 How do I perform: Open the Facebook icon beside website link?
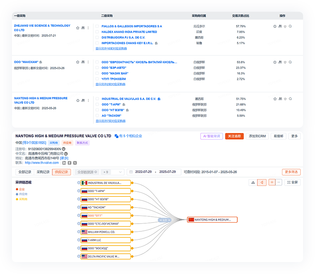[x=70, y=163]
